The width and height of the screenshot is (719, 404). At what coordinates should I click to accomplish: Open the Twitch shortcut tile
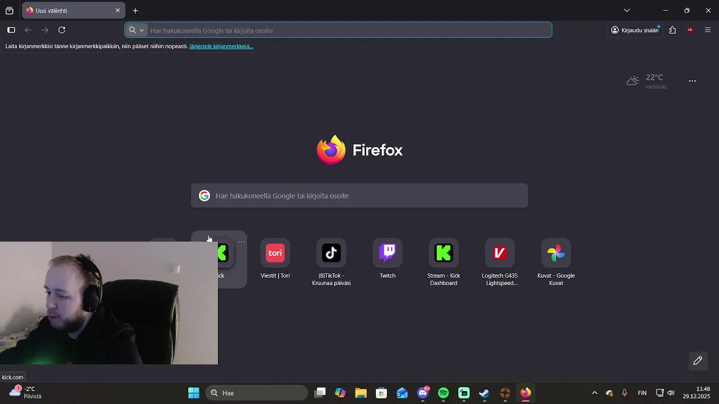coord(388,259)
